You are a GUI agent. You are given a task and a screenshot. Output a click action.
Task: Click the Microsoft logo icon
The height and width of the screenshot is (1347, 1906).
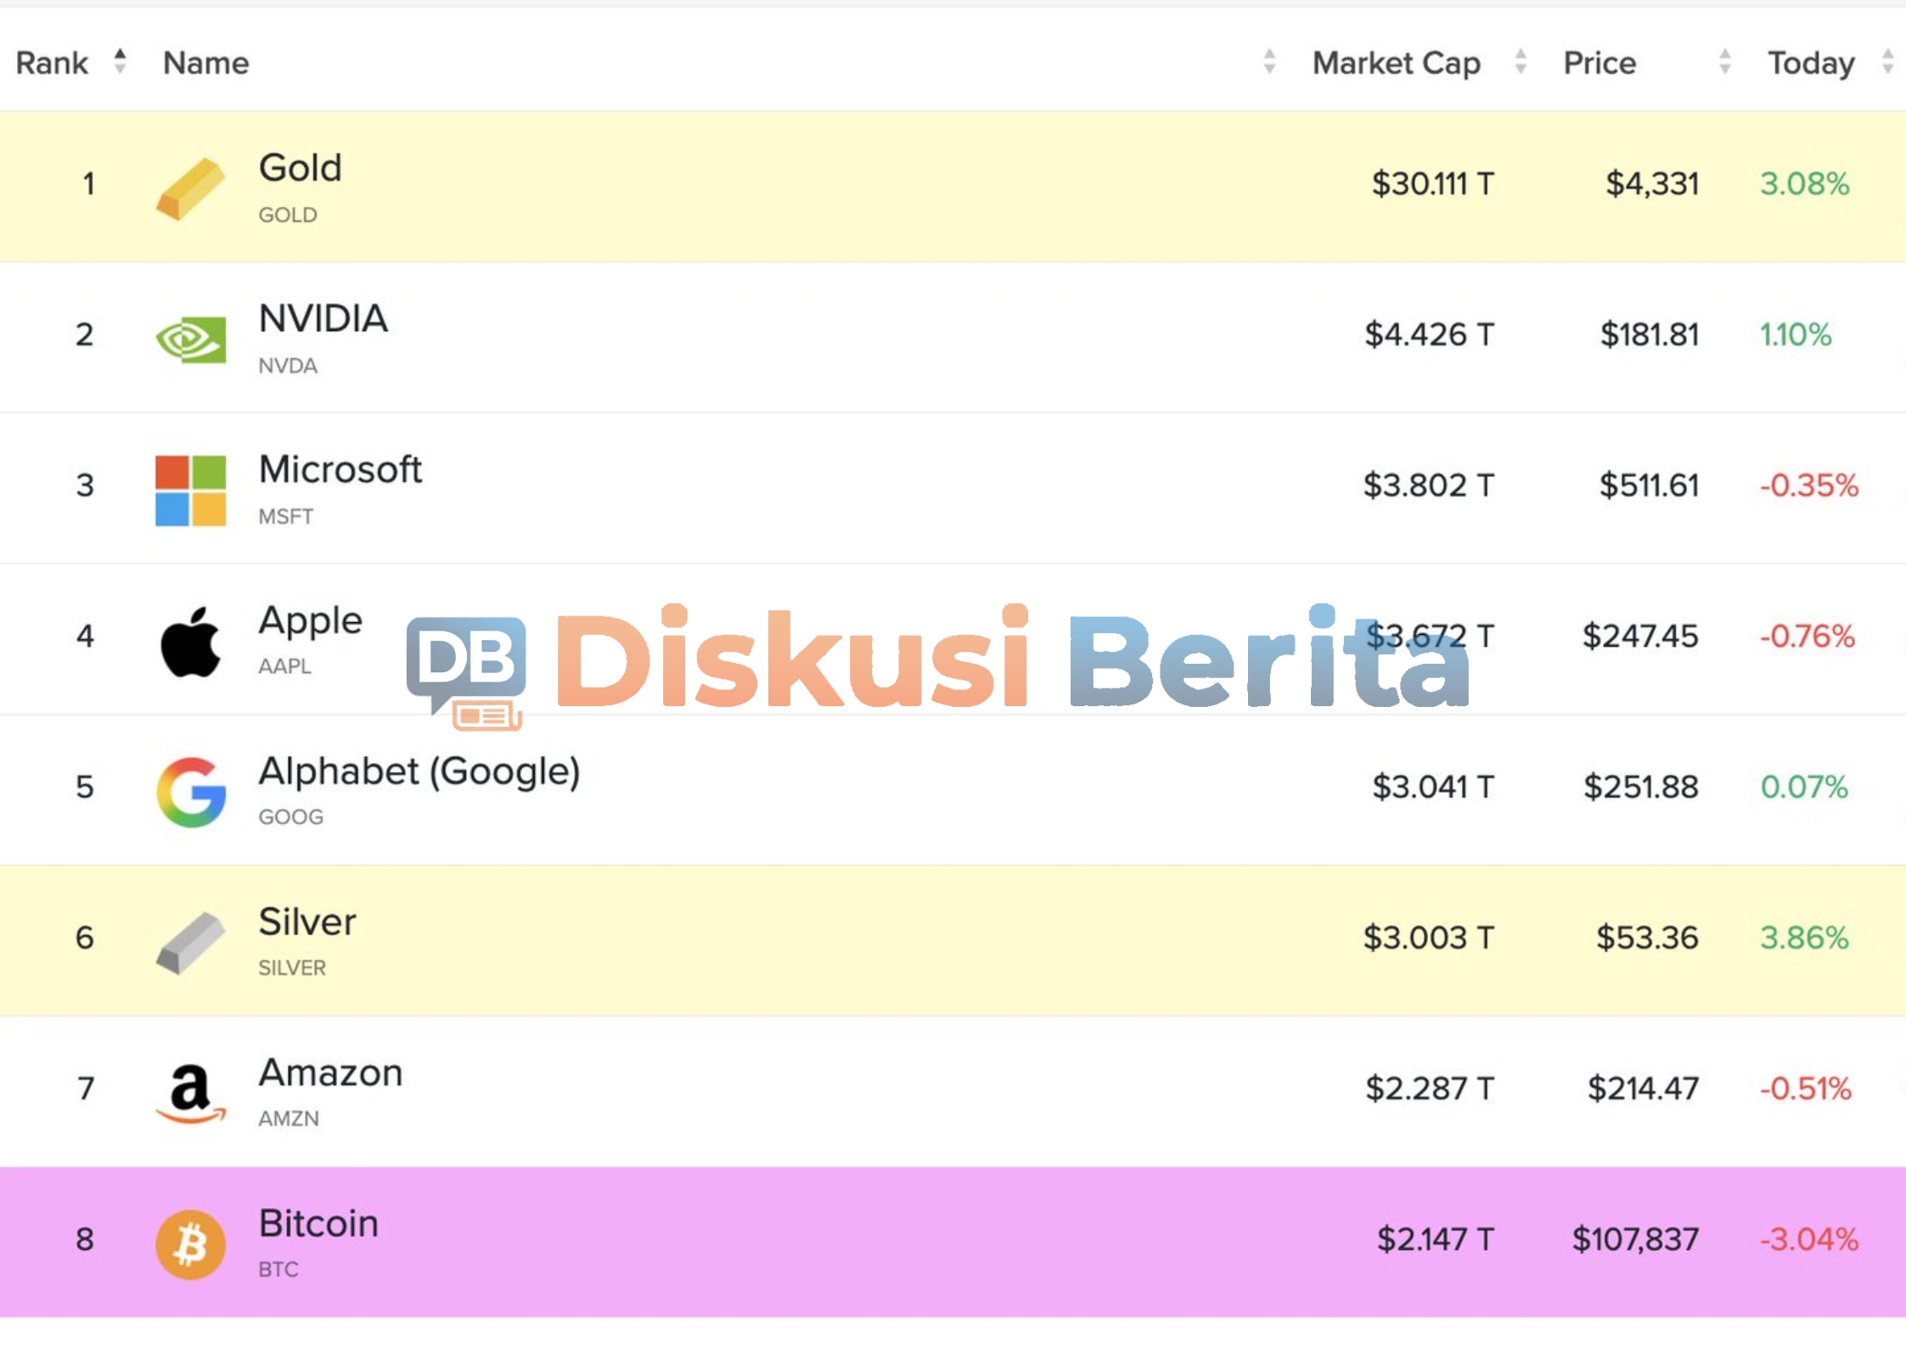pos(190,490)
